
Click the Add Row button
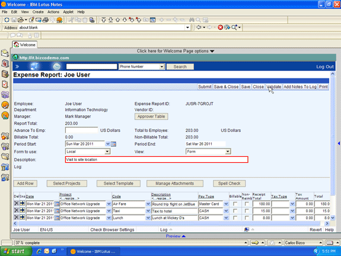point(26,184)
